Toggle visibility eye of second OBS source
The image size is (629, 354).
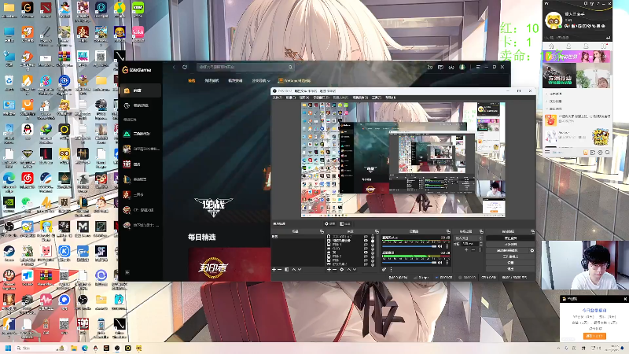pos(366,241)
